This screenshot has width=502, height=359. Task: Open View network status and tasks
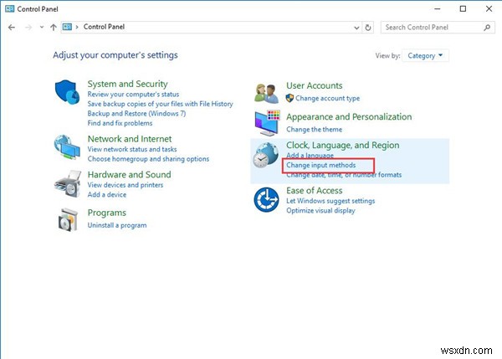click(x=132, y=149)
